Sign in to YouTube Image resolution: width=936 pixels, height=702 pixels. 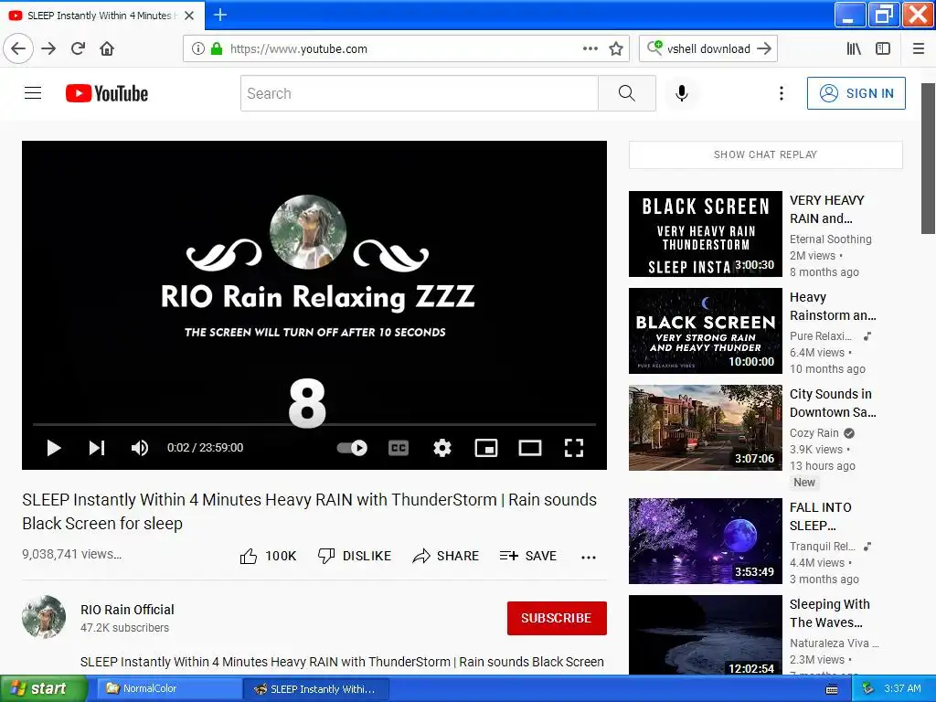click(x=856, y=93)
